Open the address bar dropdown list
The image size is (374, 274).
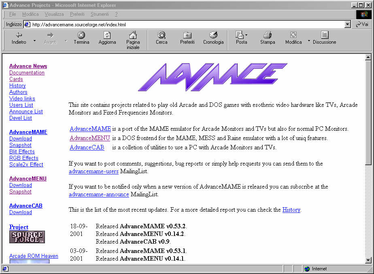348,24
